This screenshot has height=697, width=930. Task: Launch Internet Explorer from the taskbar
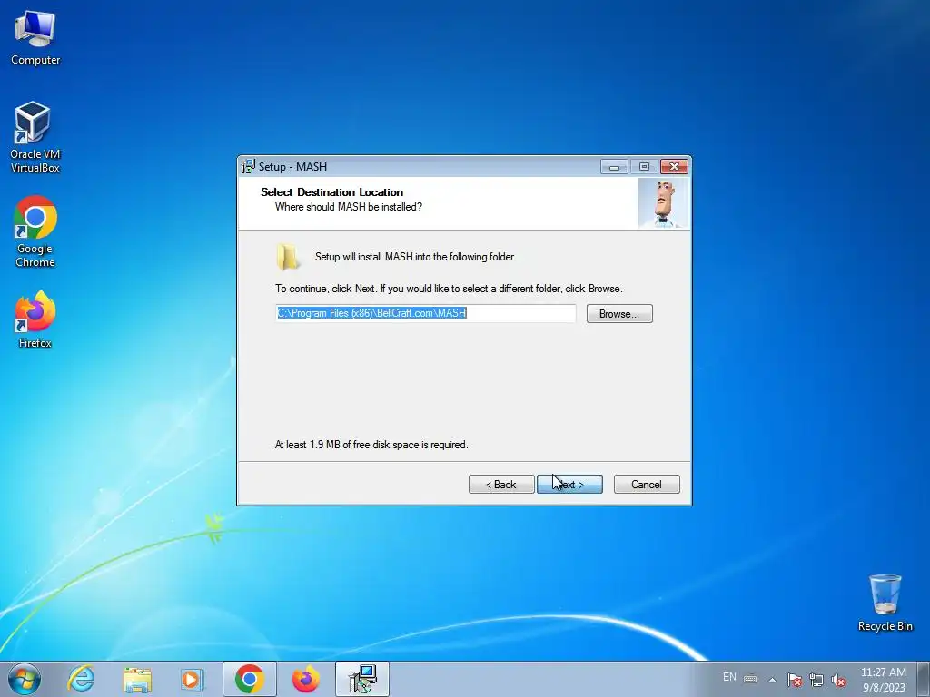point(81,679)
